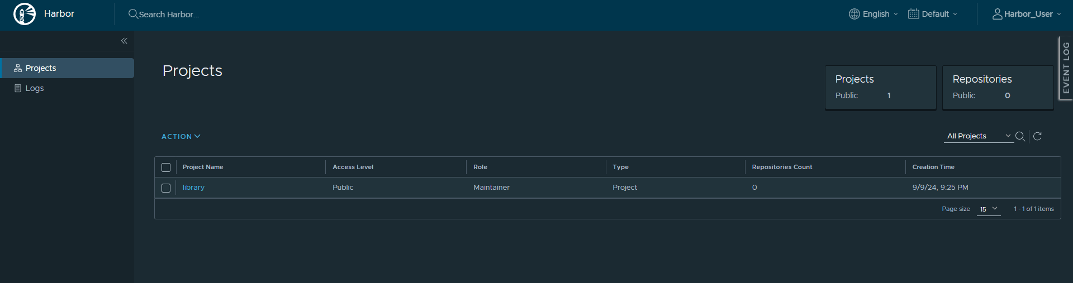Image resolution: width=1073 pixels, height=283 pixels.
Task: Click the search magnifier icon in header
Action: [133, 14]
